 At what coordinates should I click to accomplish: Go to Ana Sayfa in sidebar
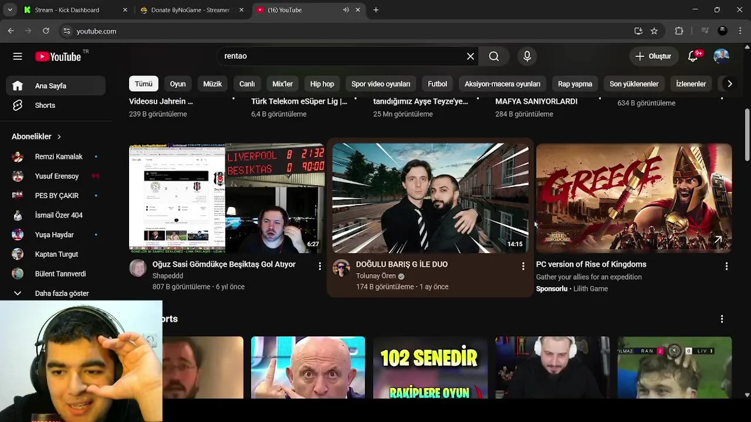click(56, 86)
